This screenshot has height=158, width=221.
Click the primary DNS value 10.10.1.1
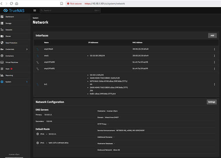[x=48, y=115]
